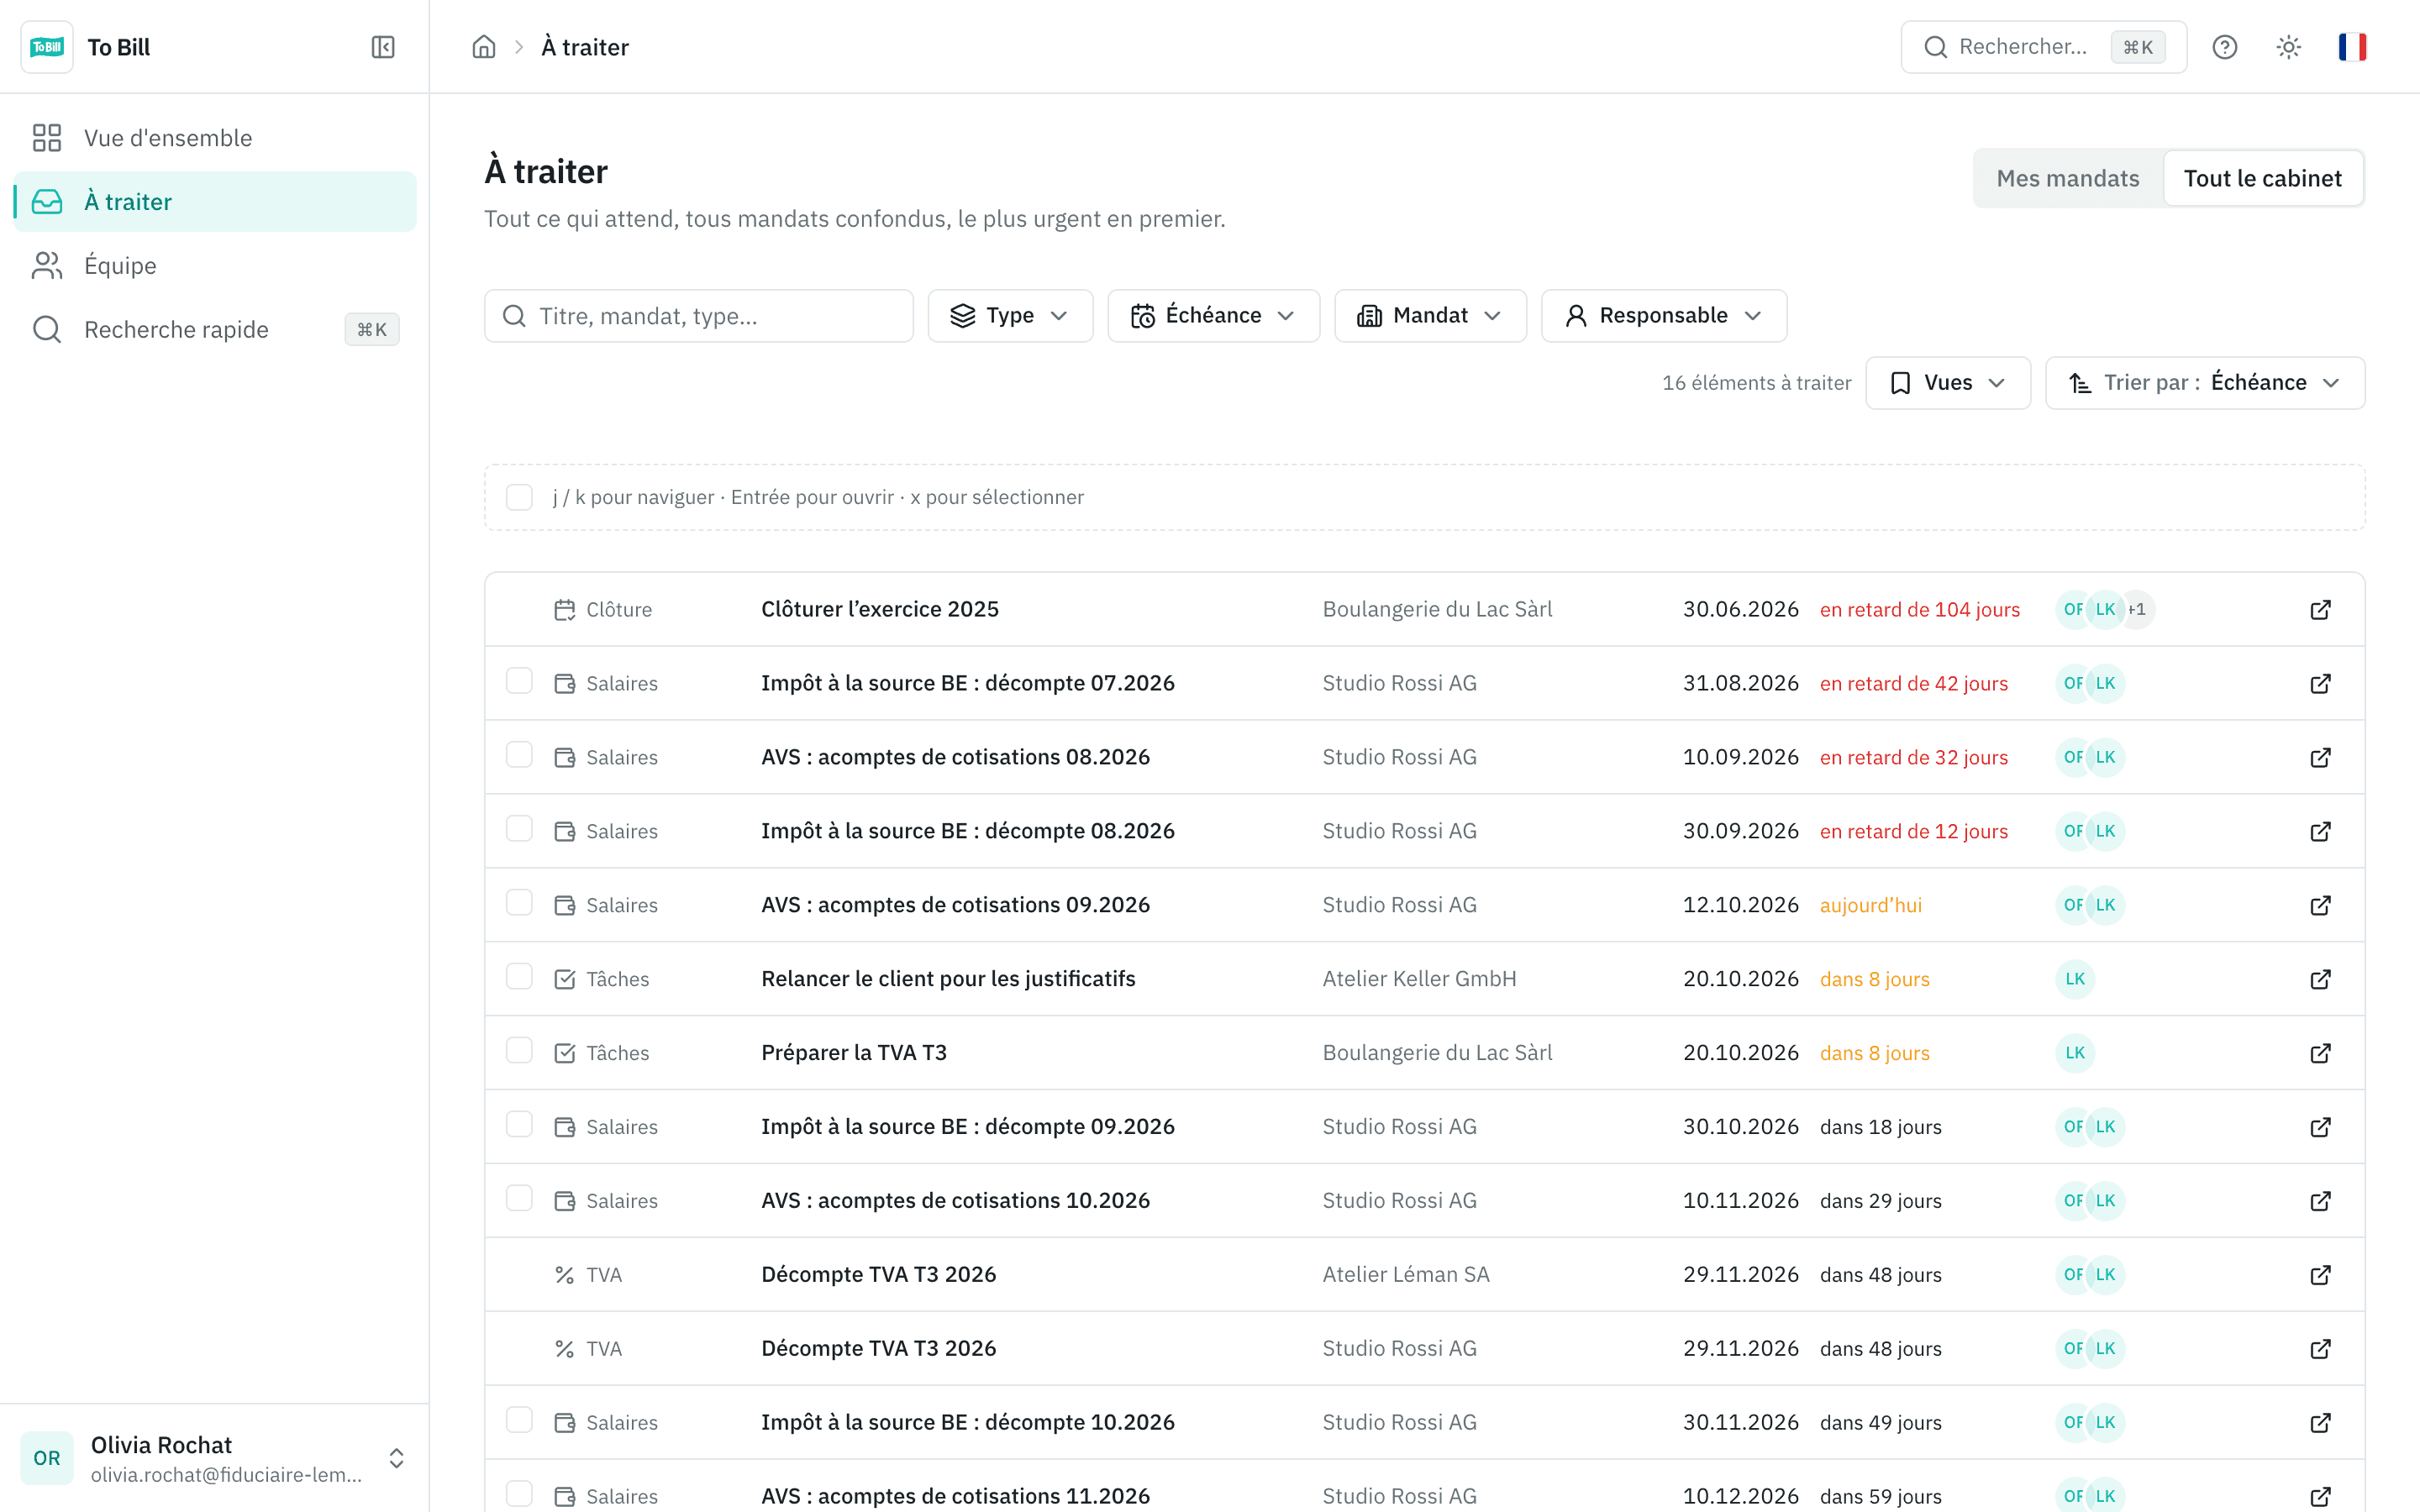Viewport: 2420px width, 1512px height.
Task: Open Clôturer l'exercice 2025 external link icon
Action: pos(2321,610)
